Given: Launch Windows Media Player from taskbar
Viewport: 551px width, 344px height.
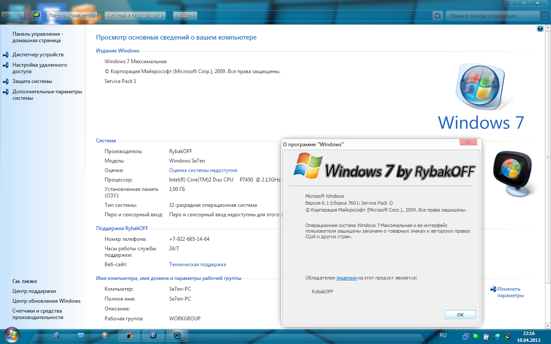Looking at the screenshot, I should [105, 335].
